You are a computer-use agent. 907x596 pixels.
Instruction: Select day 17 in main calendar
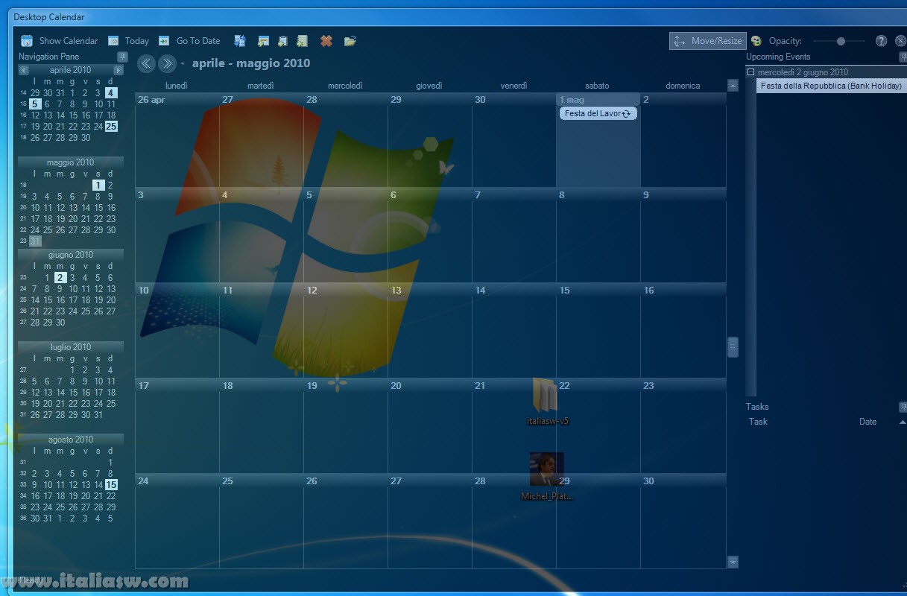pyautogui.click(x=177, y=425)
